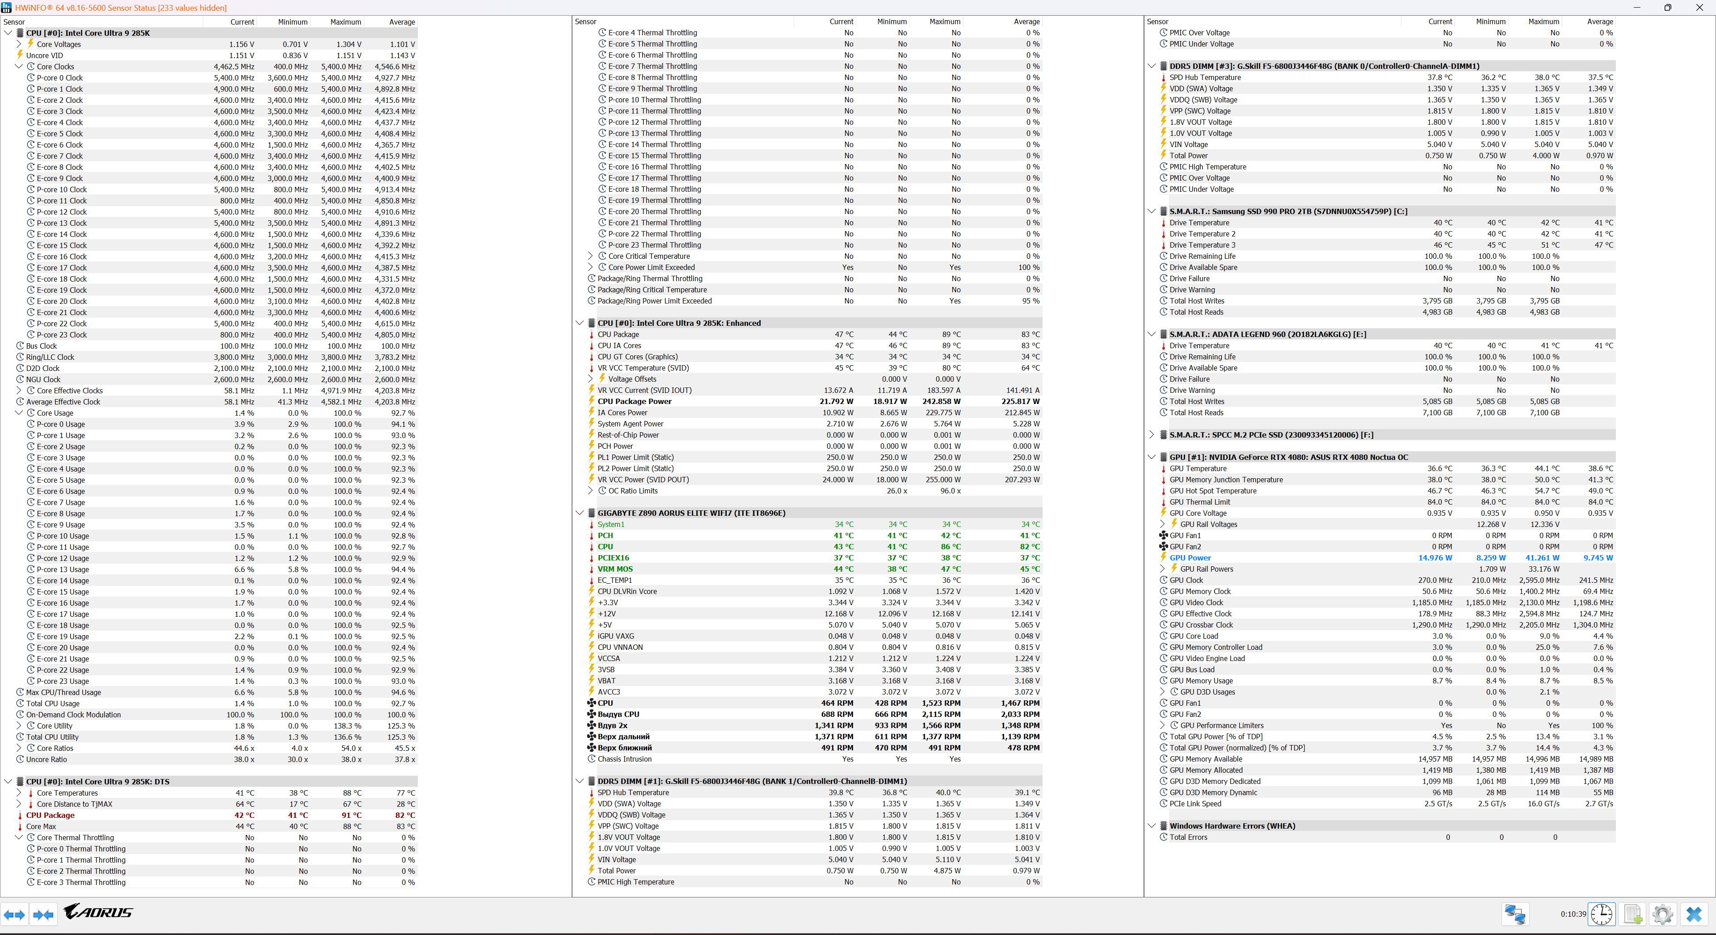The height and width of the screenshot is (935, 1716).
Task: Select the VRM MOS temperature row
Action: (615, 569)
